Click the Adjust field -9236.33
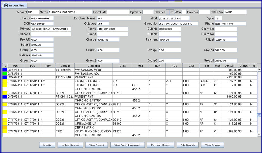The image size is (262, 153). [226, 40]
